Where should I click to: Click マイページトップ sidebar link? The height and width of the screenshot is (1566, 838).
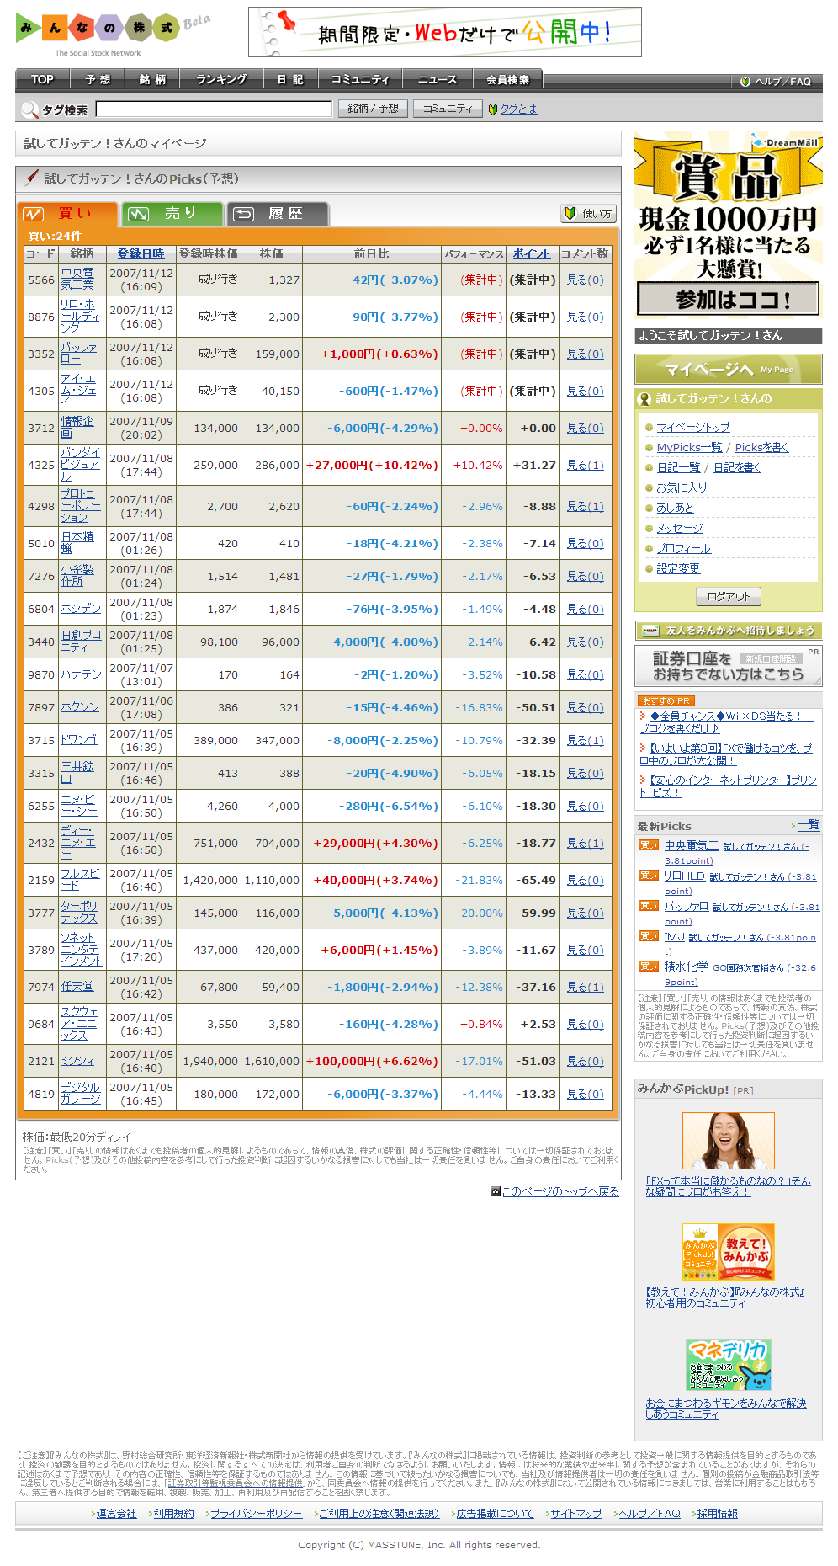point(693,427)
